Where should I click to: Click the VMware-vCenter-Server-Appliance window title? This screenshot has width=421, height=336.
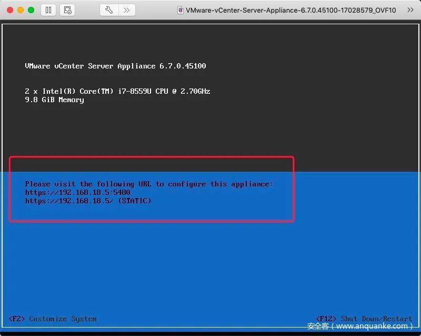click(x=290, y=10)
